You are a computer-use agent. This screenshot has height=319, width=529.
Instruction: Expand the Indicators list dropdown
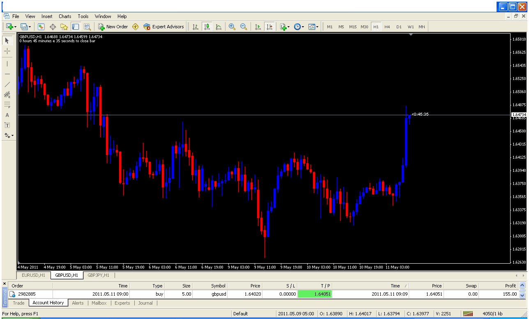tap(285, 27)
